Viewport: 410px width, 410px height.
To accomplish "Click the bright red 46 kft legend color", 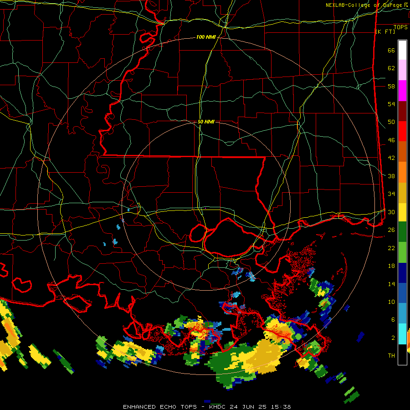I will pyautogui.click(x=402, y=131).
